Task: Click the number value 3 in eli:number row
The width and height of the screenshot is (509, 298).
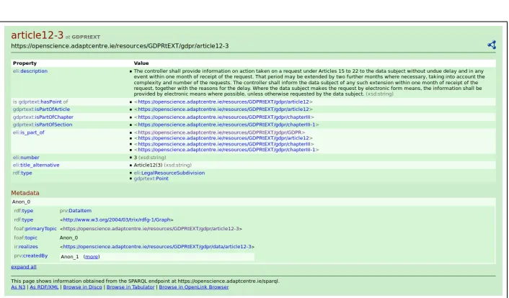Action: [x=136, y=157]
